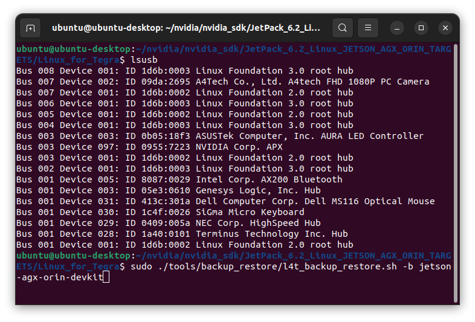The height and width of the screenshot is (322, 475).
Task: Click the Terminus Technology Inc. Hub line
Action: tap(182, 234)
